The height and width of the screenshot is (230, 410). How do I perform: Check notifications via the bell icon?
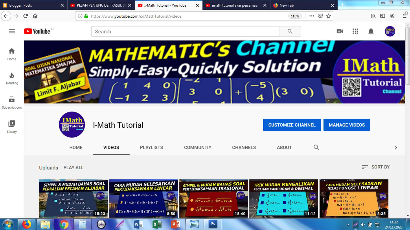pyautogui.click(x=371, y=31)
